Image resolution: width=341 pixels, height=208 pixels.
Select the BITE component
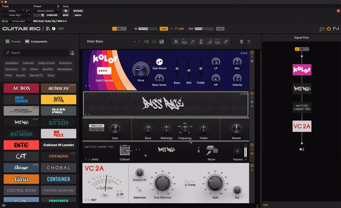[x=21, y=145]
